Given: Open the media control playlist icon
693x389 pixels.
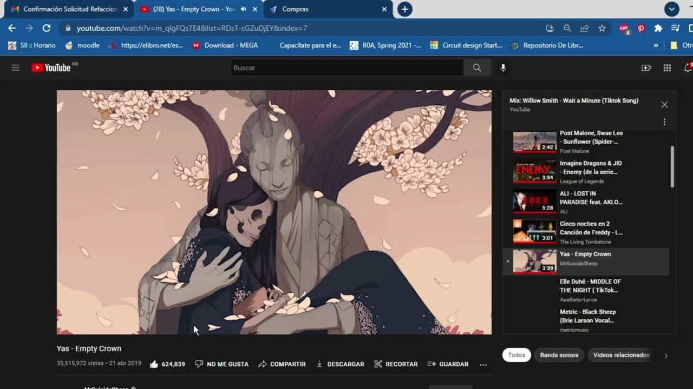Looking at the screenshot, I should [x=676, y=28].
